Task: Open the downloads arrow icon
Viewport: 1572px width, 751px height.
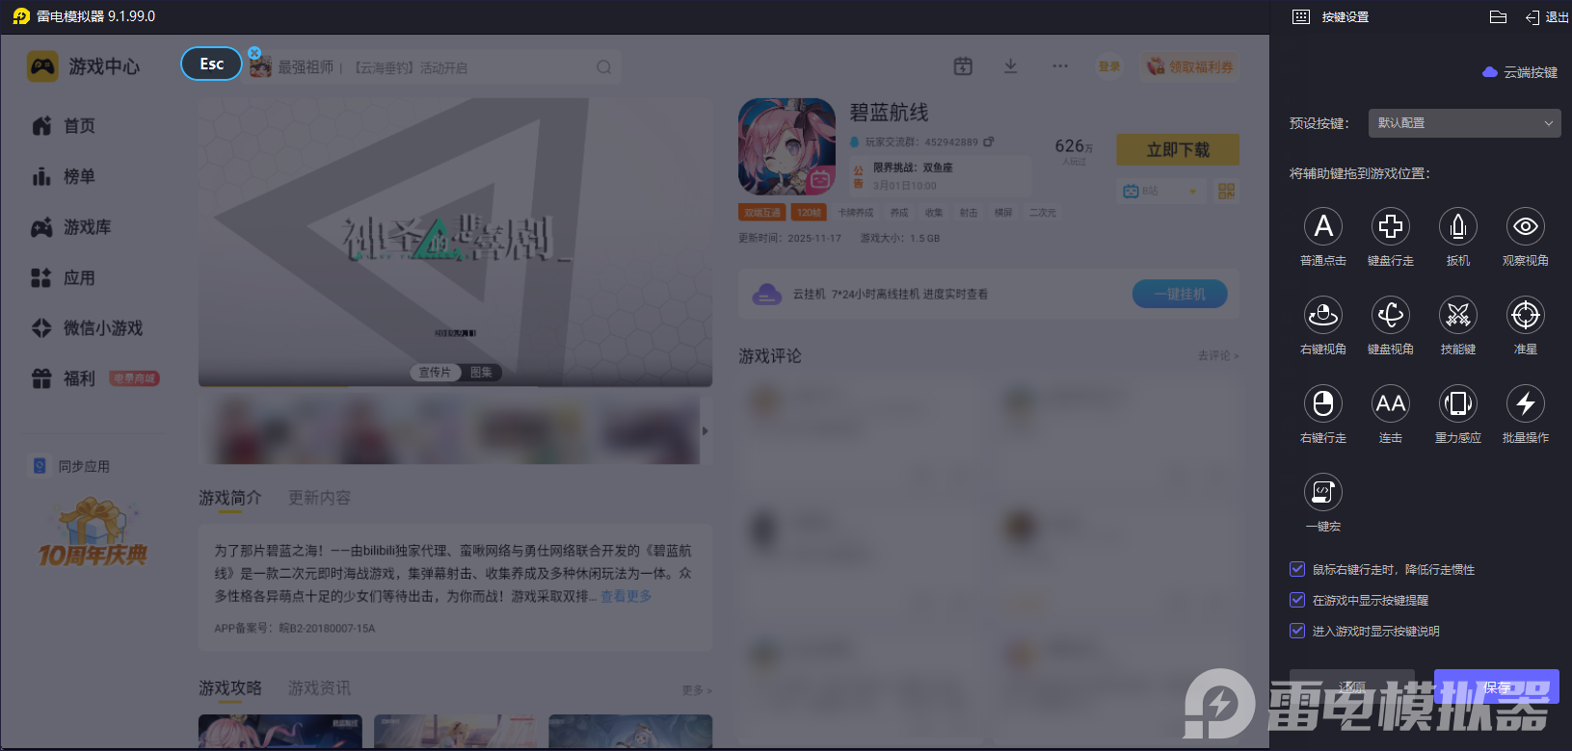Action: click(x=1010, y=66)
